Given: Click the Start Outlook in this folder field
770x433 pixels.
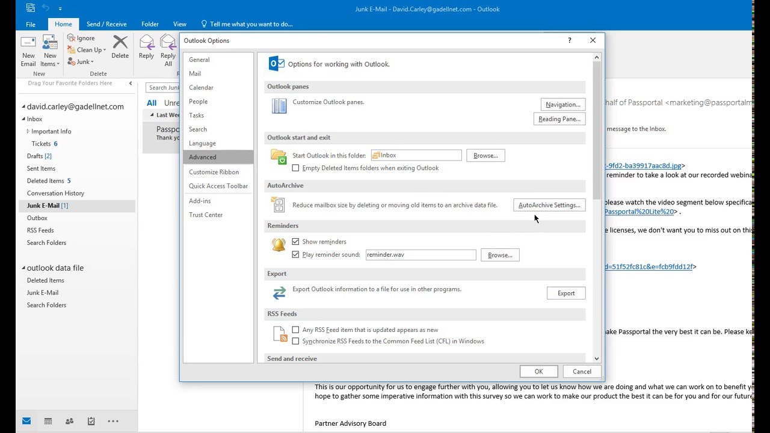Looking at the screenshot, I should pos(416,156).
